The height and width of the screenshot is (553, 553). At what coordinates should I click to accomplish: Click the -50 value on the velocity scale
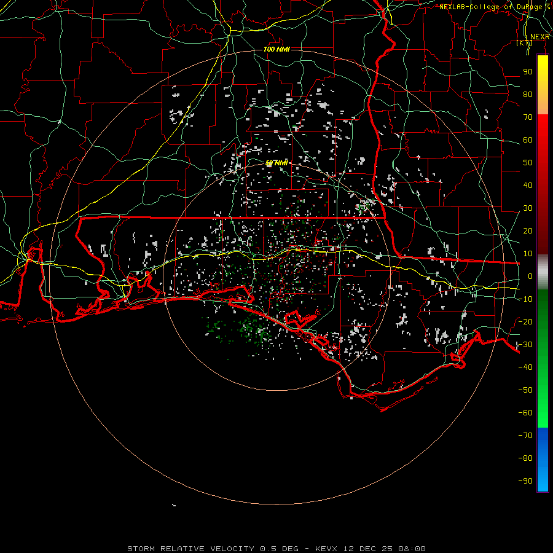525,390
